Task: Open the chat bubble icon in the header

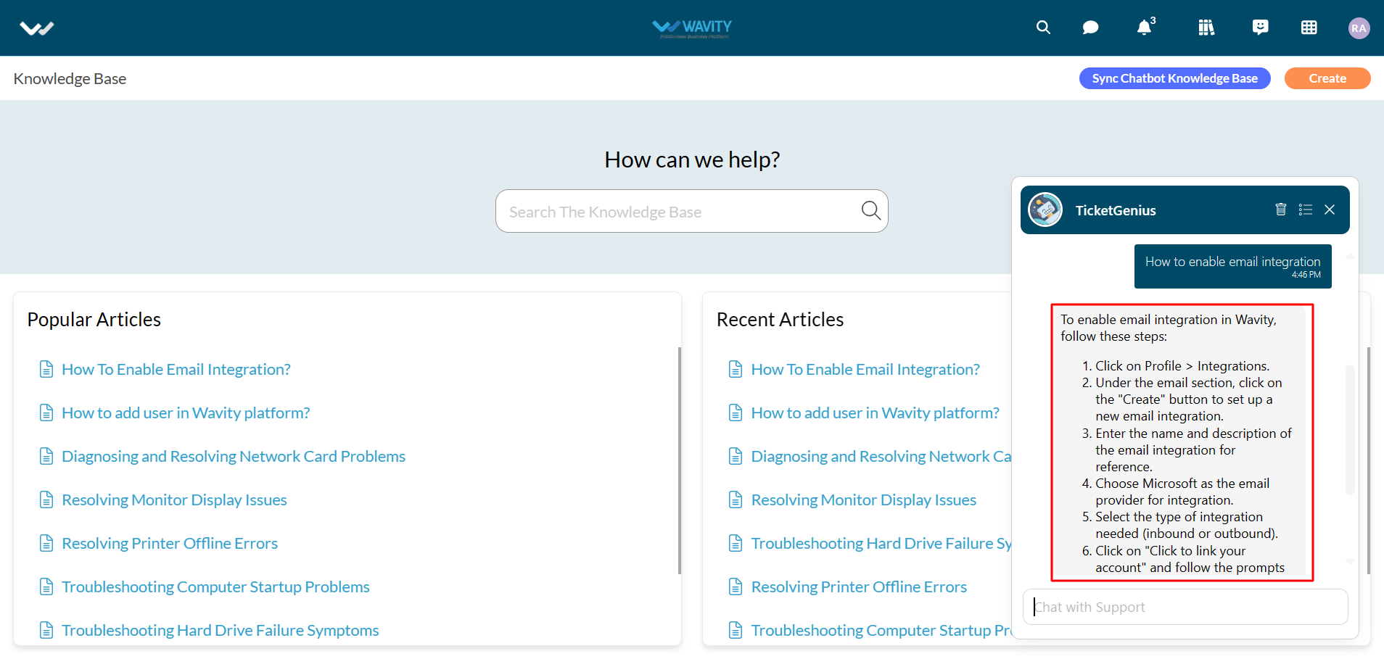Action: coord(1090,28)
